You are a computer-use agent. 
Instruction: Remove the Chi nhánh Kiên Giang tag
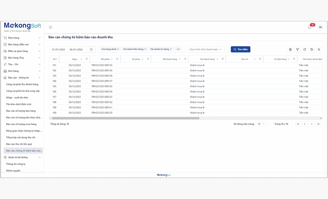[145, 49]
